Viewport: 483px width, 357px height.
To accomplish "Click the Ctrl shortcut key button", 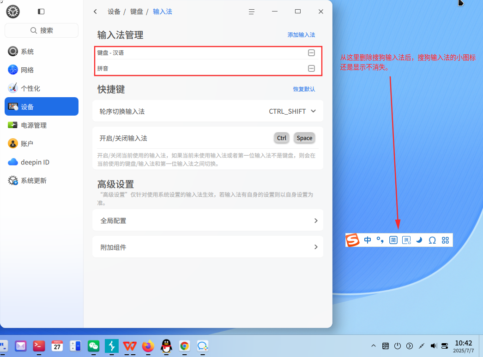I will 282,138.
